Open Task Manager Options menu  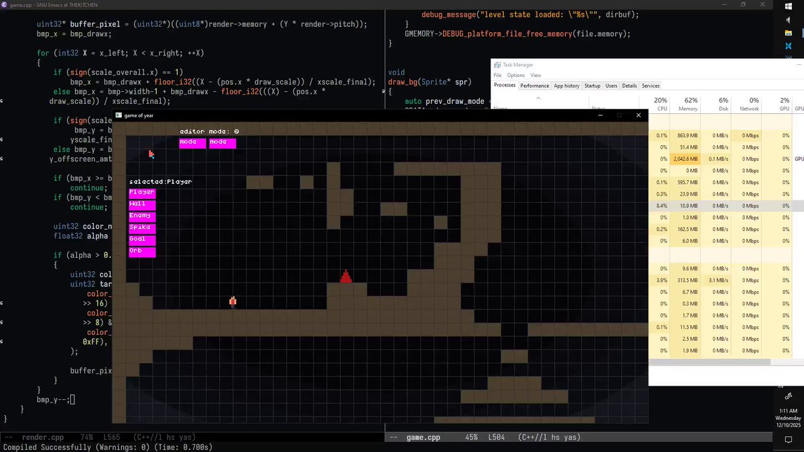point(516,76)
